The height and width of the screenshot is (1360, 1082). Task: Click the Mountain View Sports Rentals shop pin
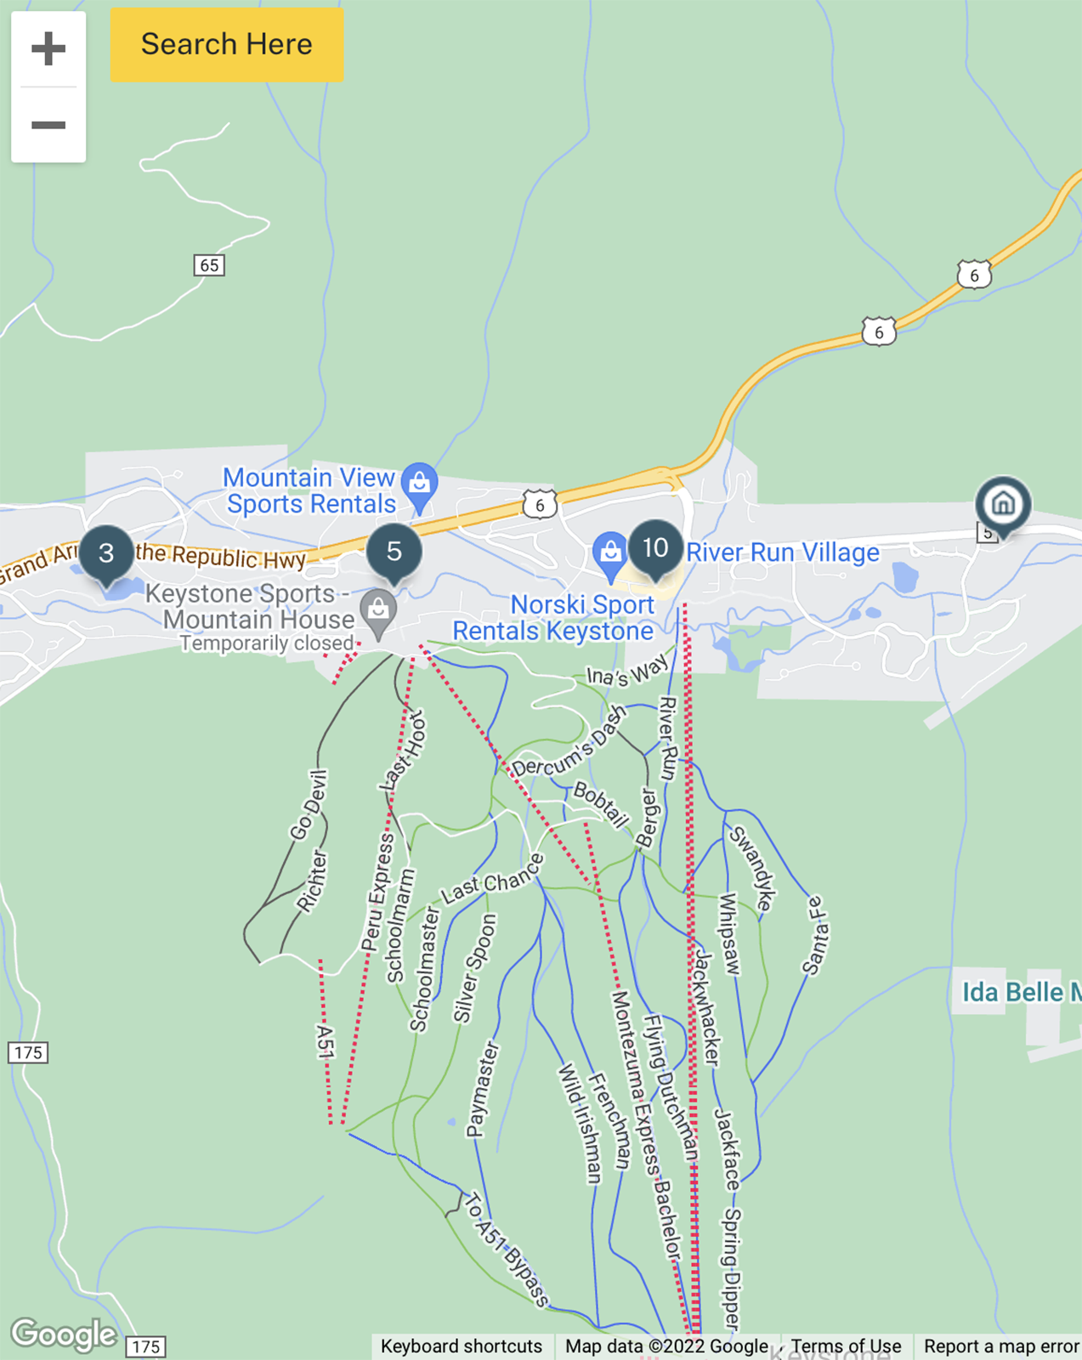click(x=419, y=487)
